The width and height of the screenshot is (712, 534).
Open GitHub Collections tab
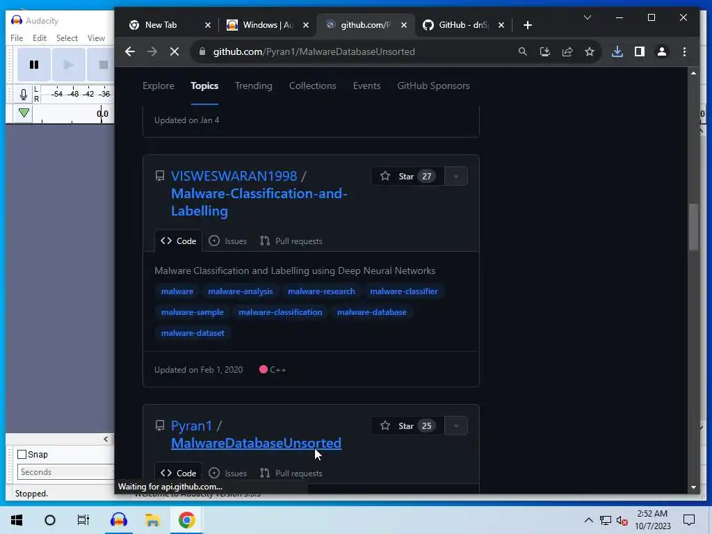tap(312, 86)
